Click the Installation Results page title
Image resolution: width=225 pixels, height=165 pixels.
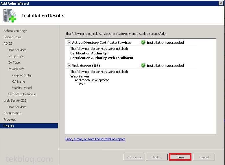pyautogui.click(x=43, y=16)
